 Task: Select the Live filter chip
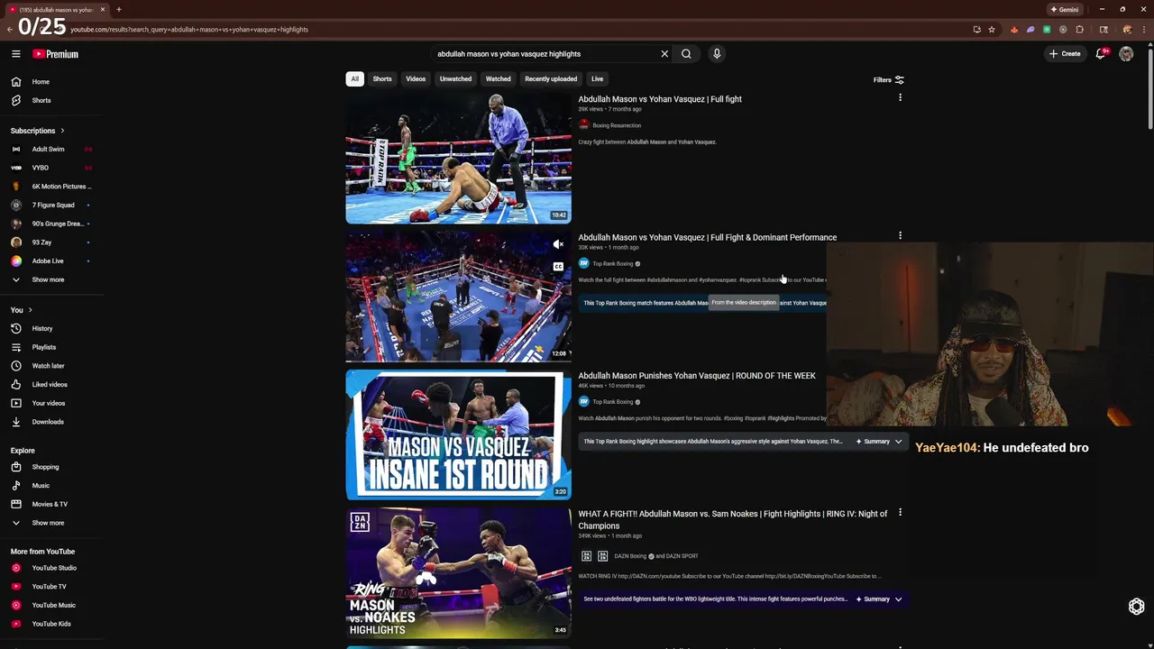tap(597, 78)
